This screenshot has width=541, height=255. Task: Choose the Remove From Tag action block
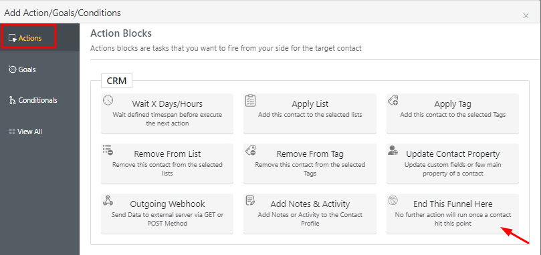point(310,164)
